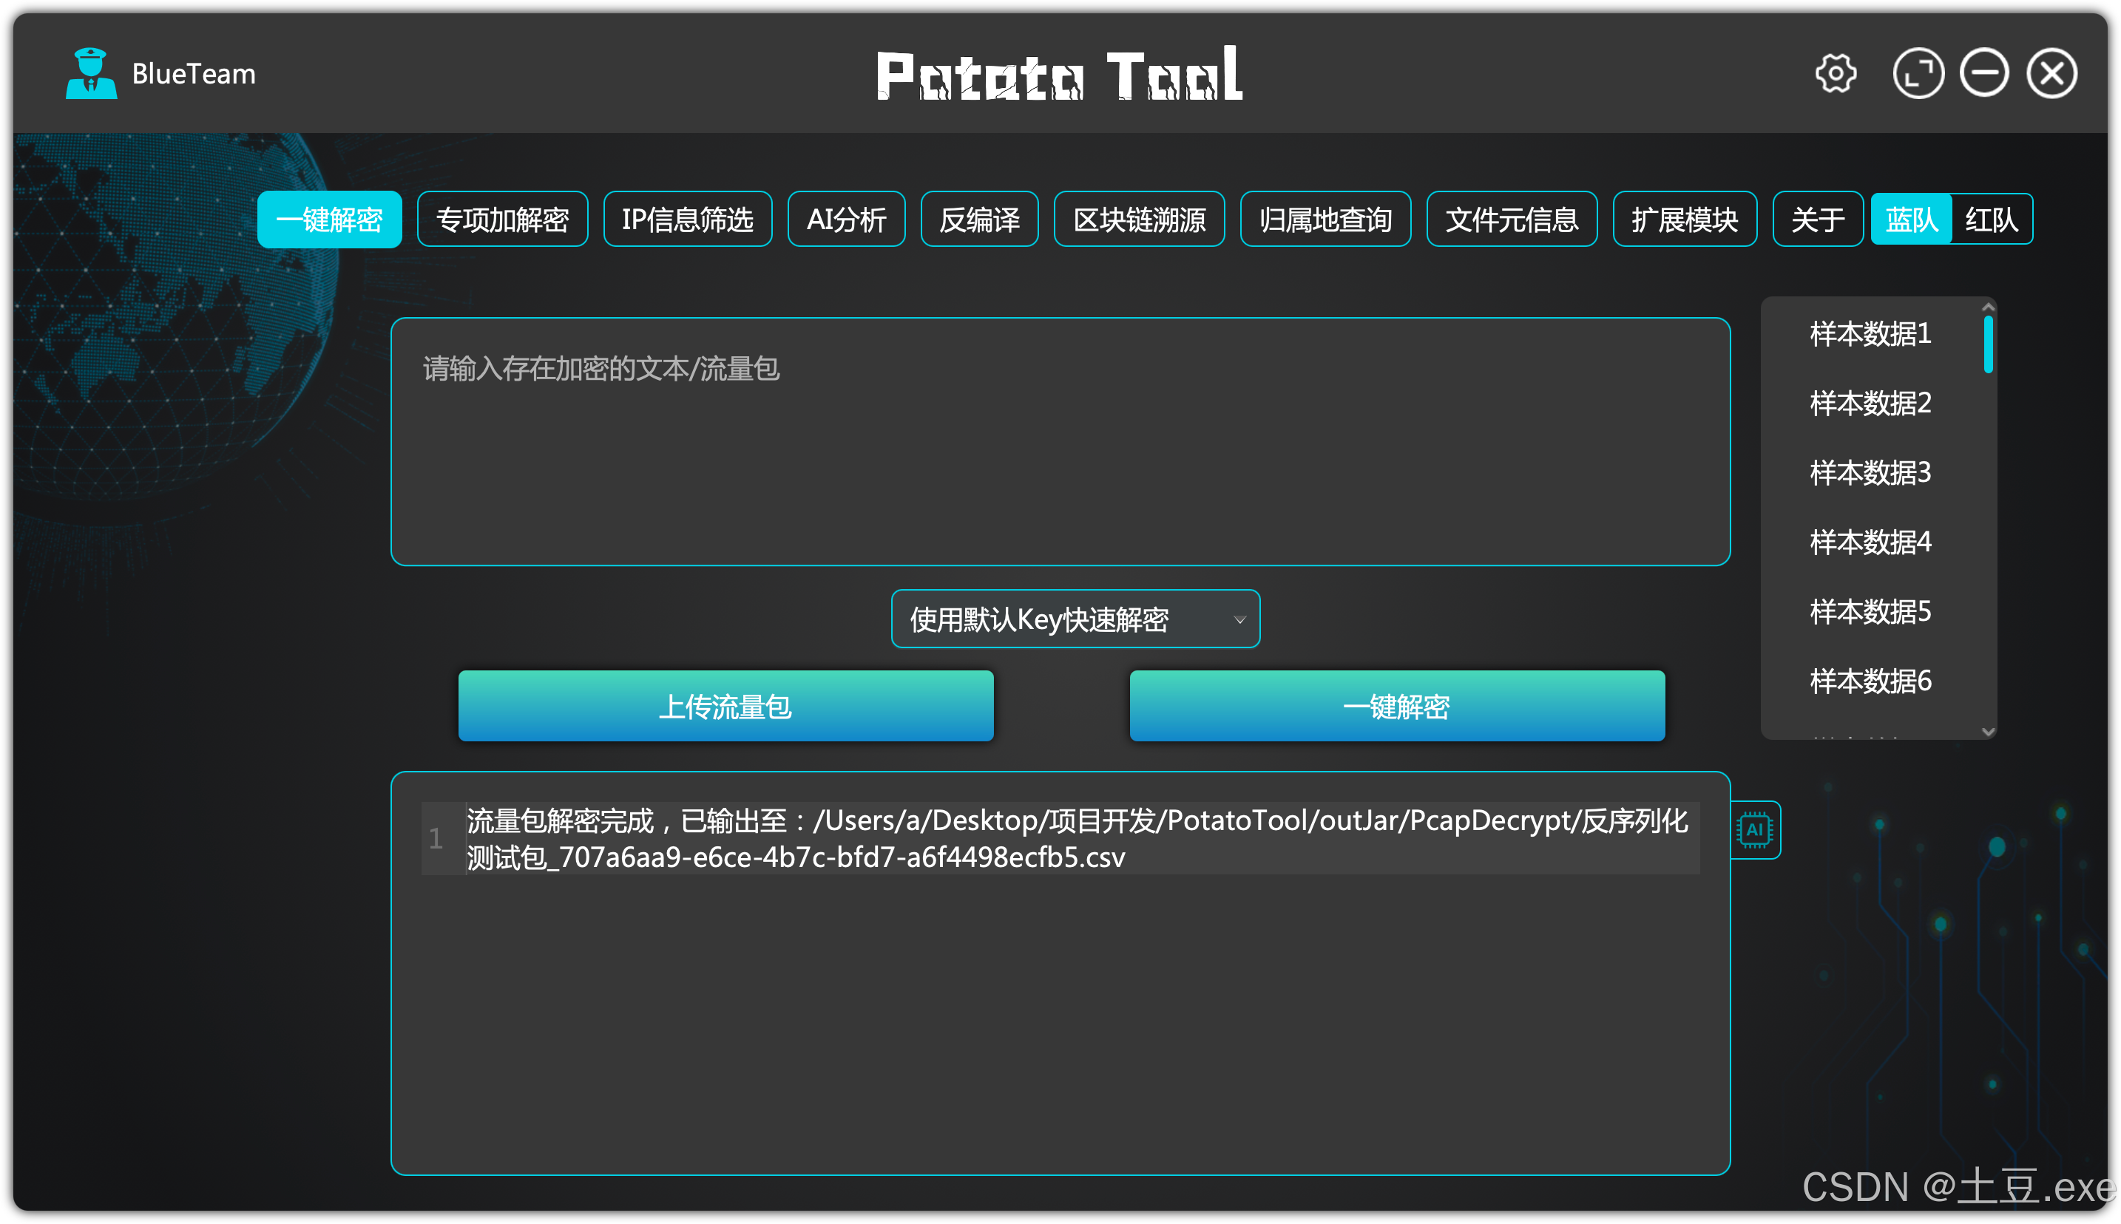The width and height of the screenshot is (2121, 1224).
Task: Click the AI analysis chip icon
Action: (x=1755, y=830)
